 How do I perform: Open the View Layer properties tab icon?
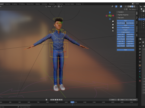click(140, 52)
